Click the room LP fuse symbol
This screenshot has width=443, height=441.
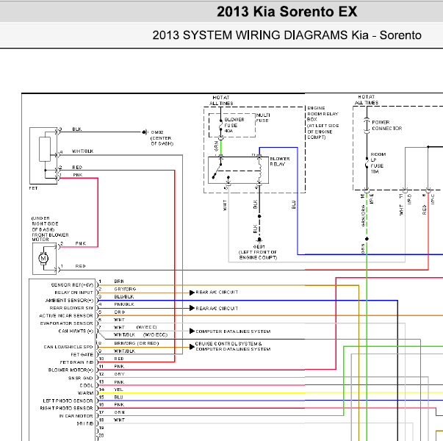[367, 163]
